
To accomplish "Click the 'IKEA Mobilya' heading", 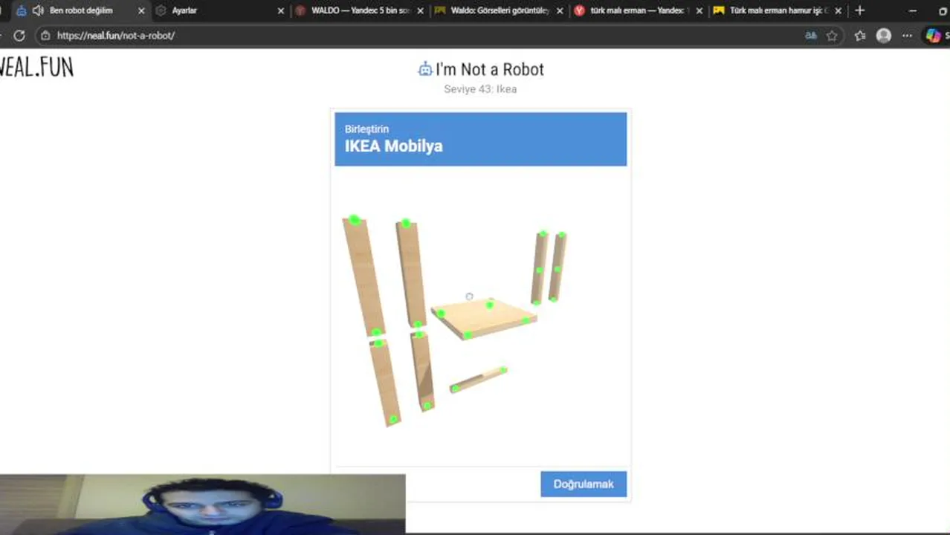I will tap(393, 146).
